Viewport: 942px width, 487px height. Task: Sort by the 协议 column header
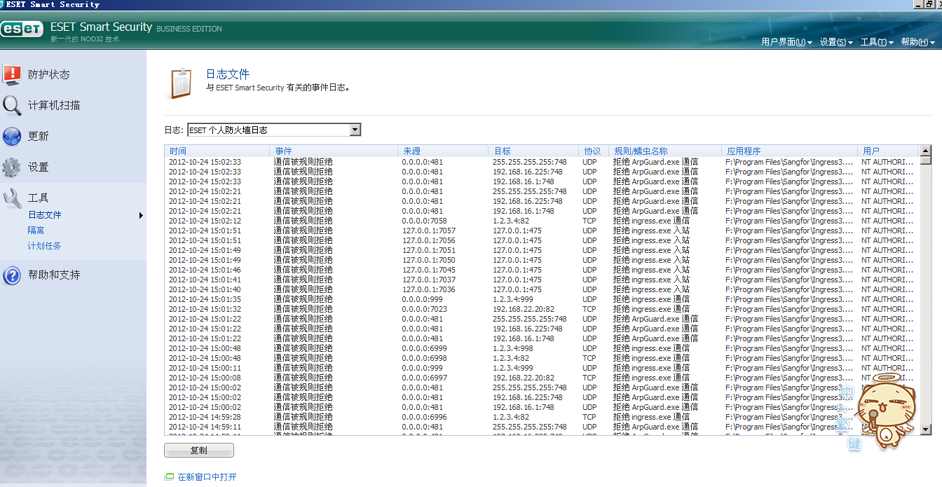(x=594, y=151)
